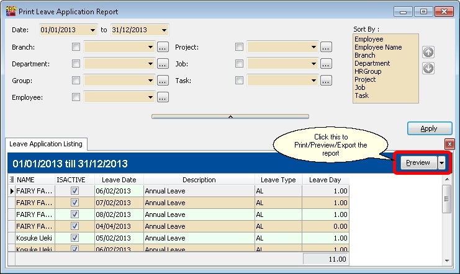
Task: Expand the Job combo box
Action: pos(313,64)
